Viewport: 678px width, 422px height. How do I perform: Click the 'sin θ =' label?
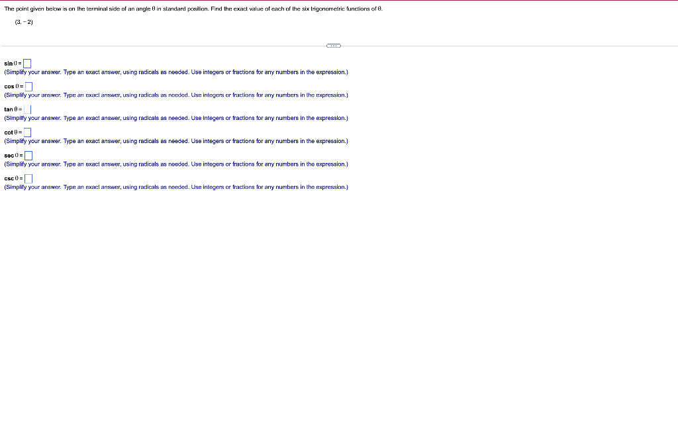point(13,64)
